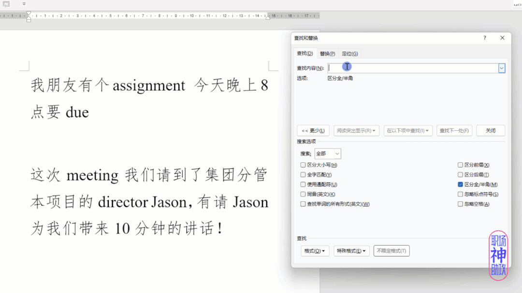Viewport: 522px width, 293px height.
Task: Open the 阅读突出显示(R) dropdown
Action: (x=356, y=131)
